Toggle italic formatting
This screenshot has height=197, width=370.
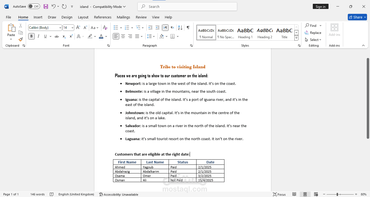pyautogui.click(x=38, y=36)
